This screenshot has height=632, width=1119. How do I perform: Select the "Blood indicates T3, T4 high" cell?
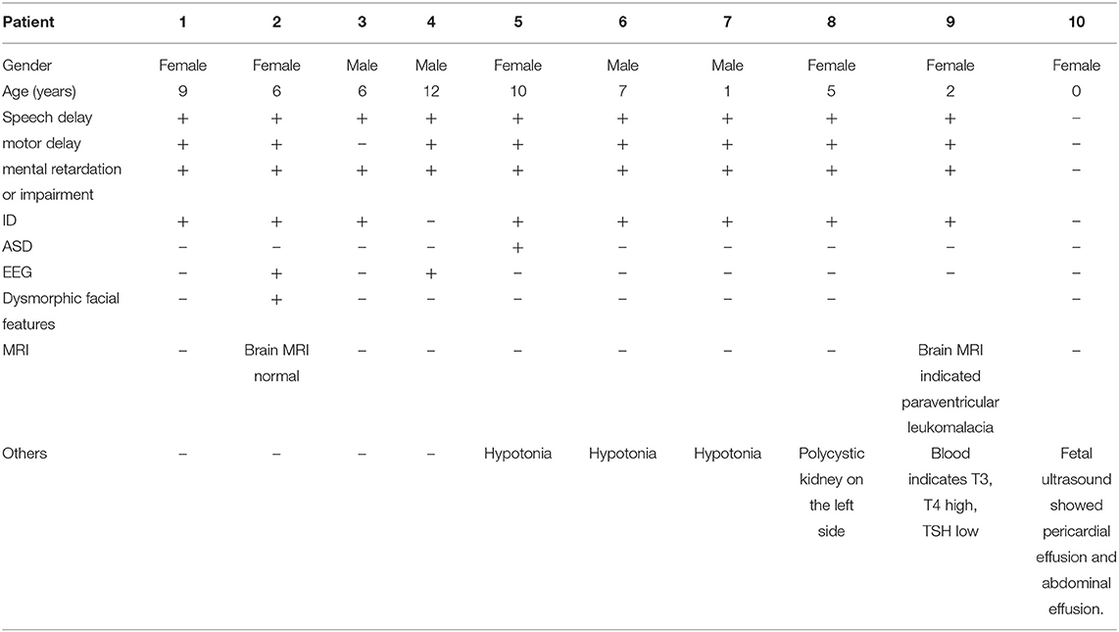coord(949,479)
